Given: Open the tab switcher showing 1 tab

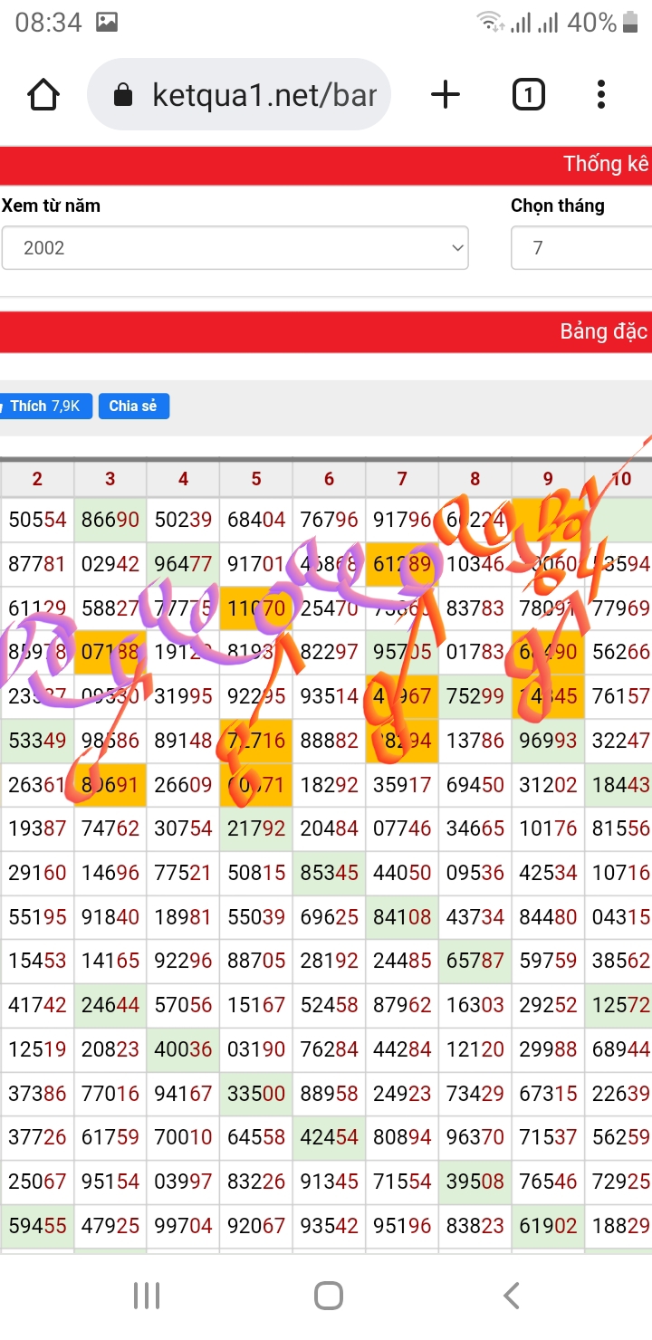Looking at the screenshot, I should pyautogui.click(x=528, y=94).
